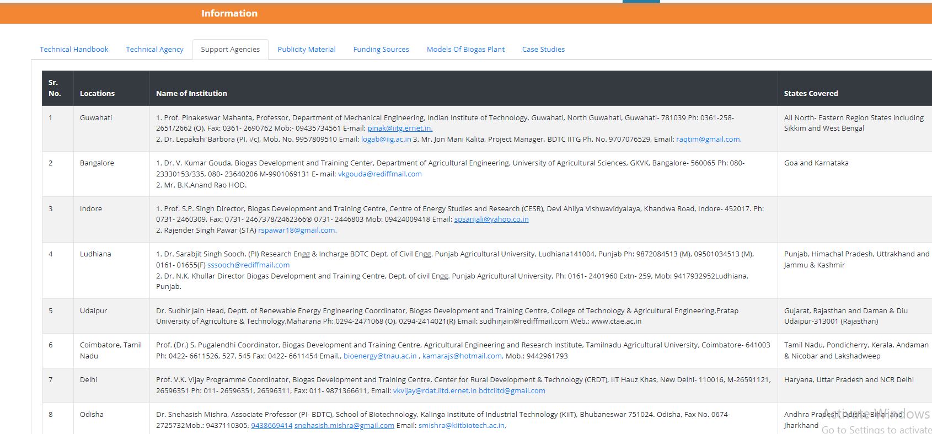Screen dimensions: 932x434
Task: Switch to the Technical Agency tab
Action: tap(154, 49)
